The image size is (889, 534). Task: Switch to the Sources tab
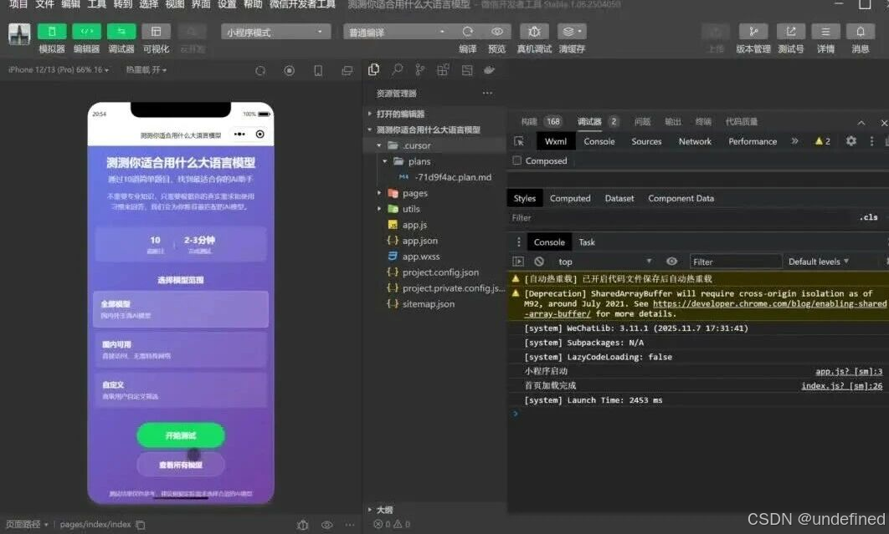pyautogui.click(x=646, y=141)
